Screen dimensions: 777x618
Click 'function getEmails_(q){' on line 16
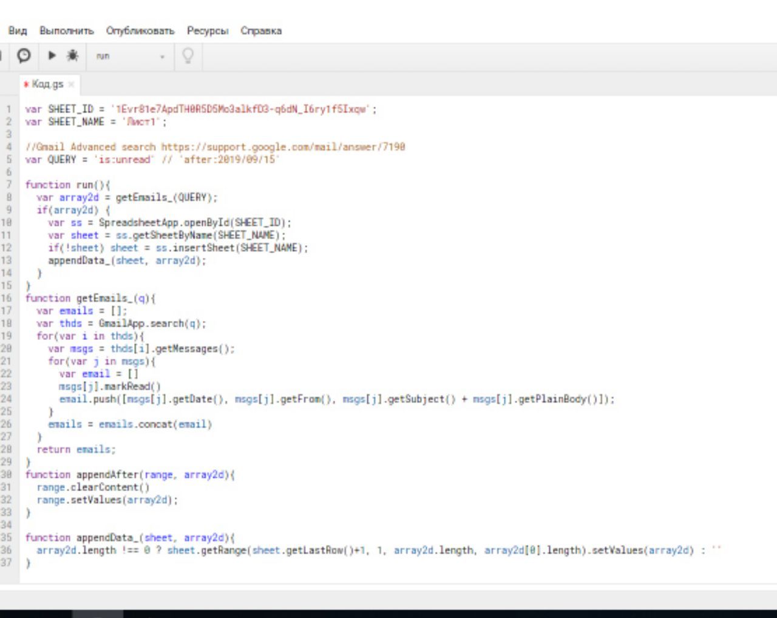pos(90,299)
